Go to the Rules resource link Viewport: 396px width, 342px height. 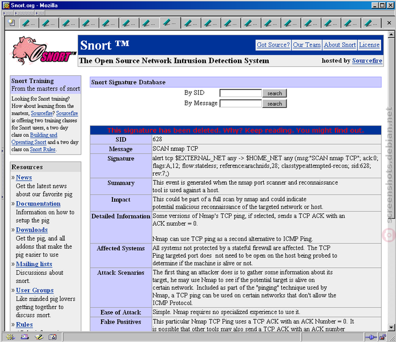pyautogui.click(x=25, y=324)
